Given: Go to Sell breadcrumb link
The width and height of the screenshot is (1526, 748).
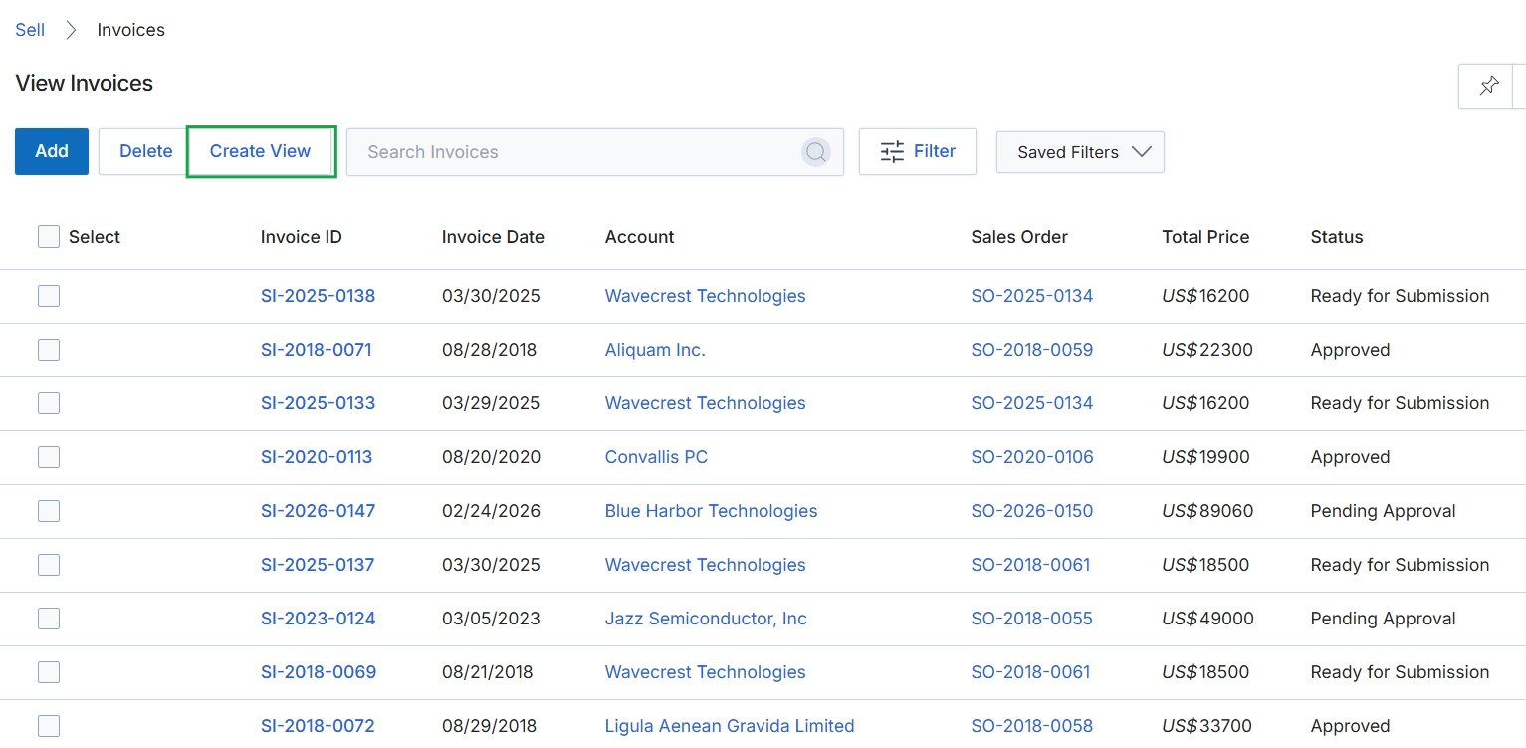Looking at the screenshot, I should click(x=30, y=30).
